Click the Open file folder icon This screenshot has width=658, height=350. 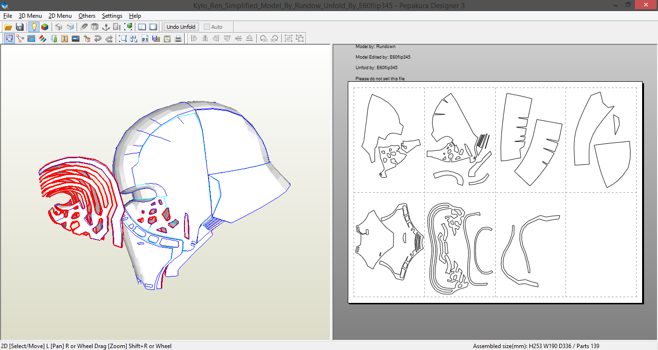8,27
